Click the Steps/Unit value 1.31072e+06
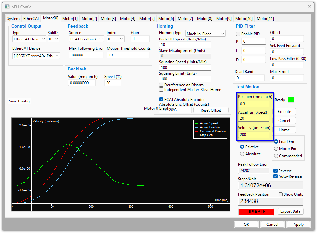Viewport: 317px width, 233px height. pos(270,186)
